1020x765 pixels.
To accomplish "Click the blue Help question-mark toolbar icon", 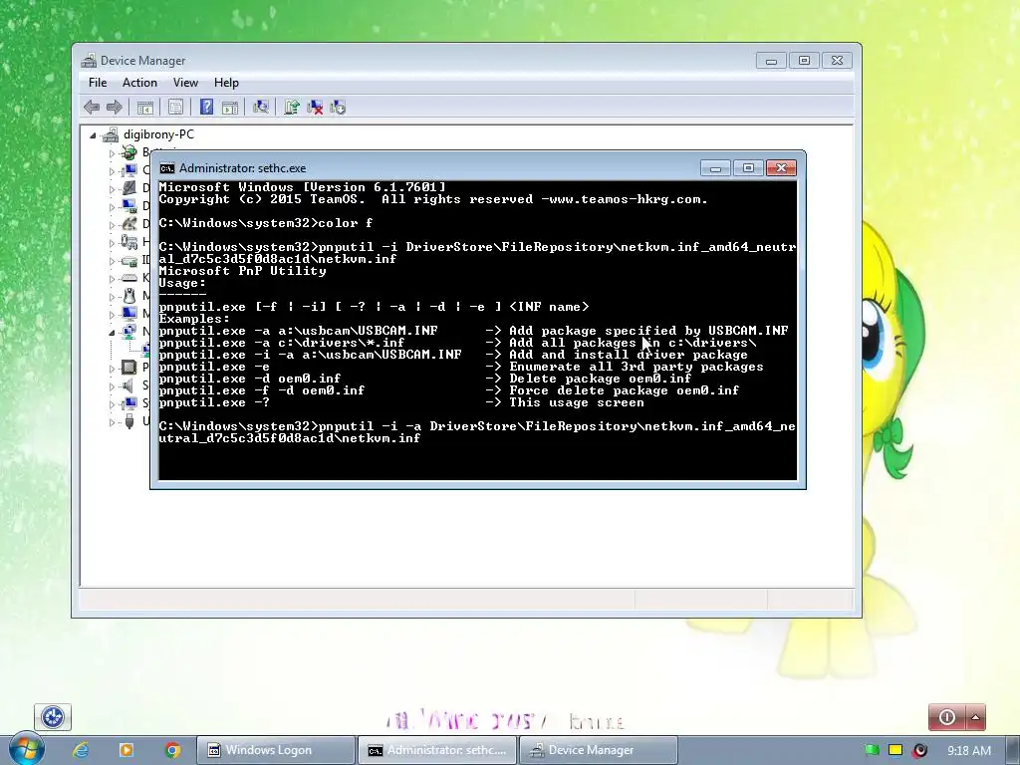I will [x=206, y=107].
